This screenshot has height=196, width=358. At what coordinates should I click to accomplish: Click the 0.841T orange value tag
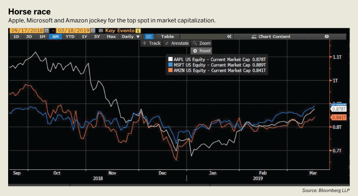(338, 117)
